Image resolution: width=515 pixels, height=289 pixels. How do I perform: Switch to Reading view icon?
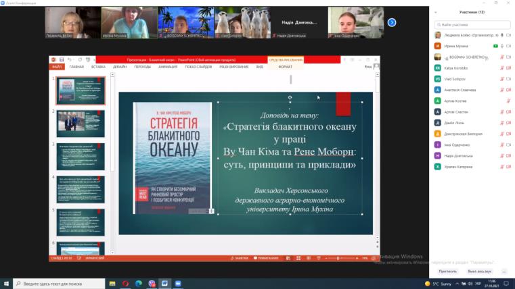coord(309,258)
